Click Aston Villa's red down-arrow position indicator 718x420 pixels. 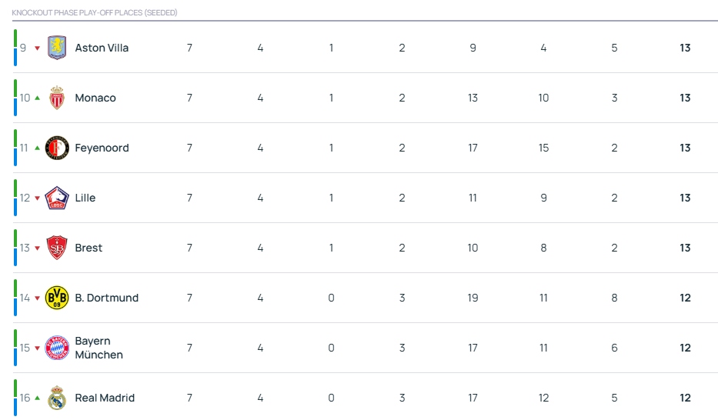coord(38,48)
